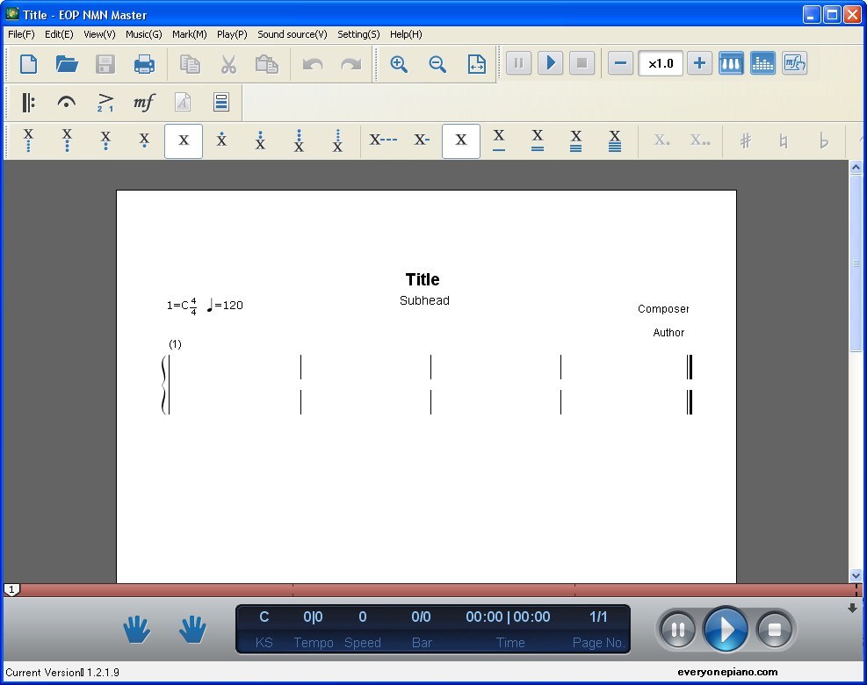Visit the everyonepiano.com link
Image resolution: width=867 pixels, height=685 pixels.
tap(727, 672)
